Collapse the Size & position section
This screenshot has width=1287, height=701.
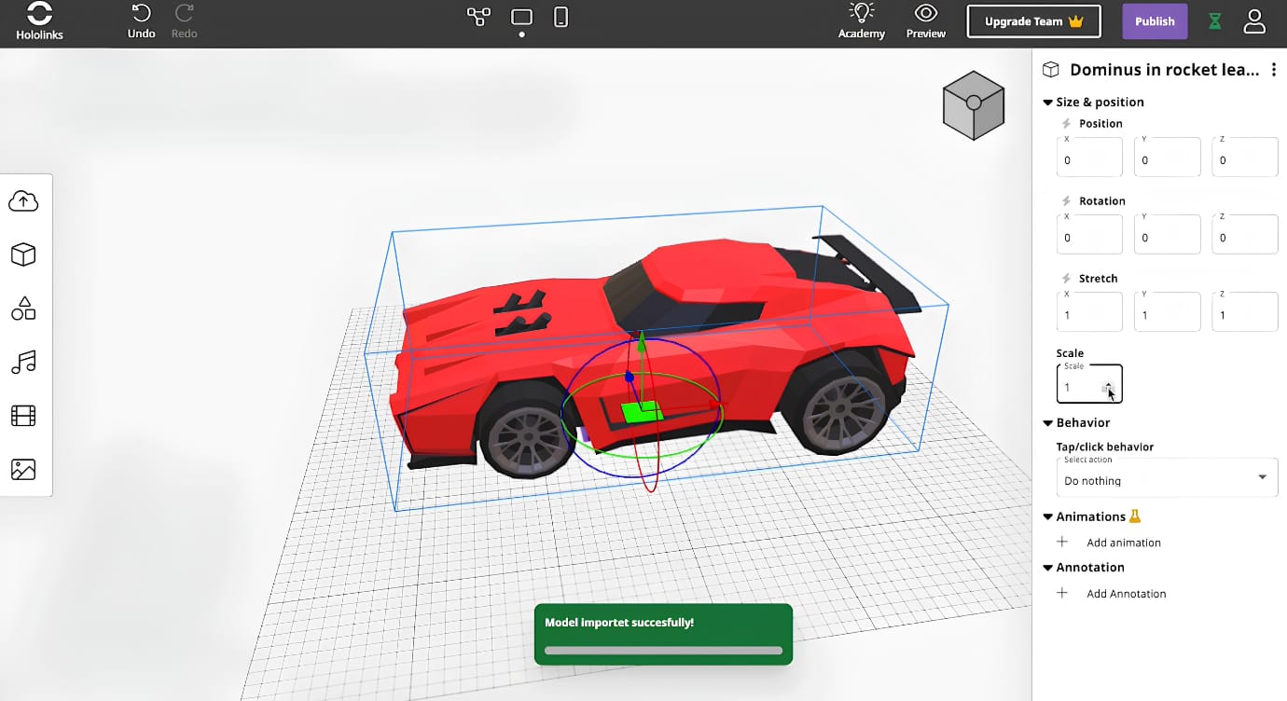pyautogui.click(x=1047, y=103)
